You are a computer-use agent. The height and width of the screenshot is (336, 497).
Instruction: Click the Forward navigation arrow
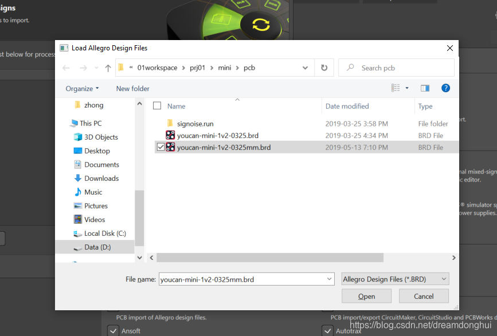click(83, 68)
